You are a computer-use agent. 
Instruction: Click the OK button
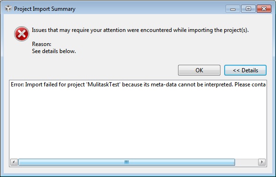tap(199, 70)
